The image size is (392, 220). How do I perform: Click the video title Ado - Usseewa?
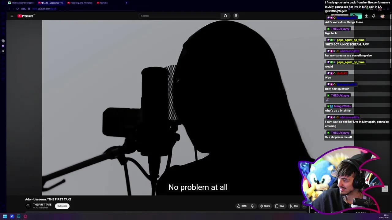[x=48, y=199]
